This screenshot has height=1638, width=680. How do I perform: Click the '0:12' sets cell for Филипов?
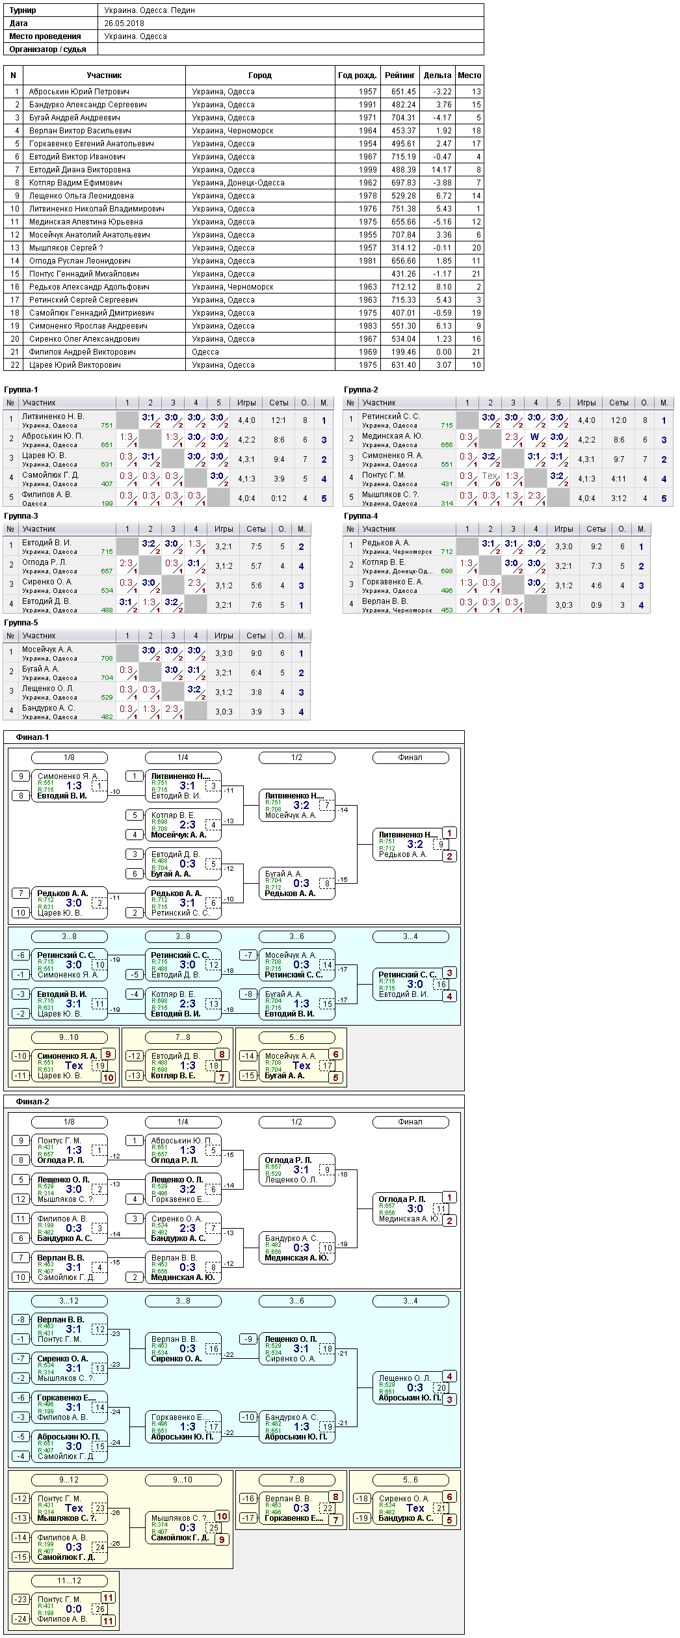[279, 499]
